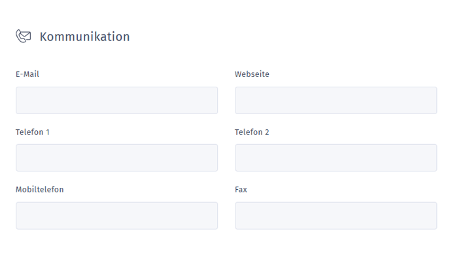
Task: Select the Telefon 2 text box
Action: pos(336,158)
